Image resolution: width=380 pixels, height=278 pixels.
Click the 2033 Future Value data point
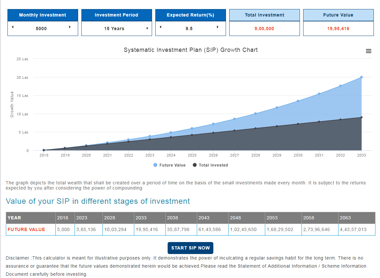click(361, 77)
